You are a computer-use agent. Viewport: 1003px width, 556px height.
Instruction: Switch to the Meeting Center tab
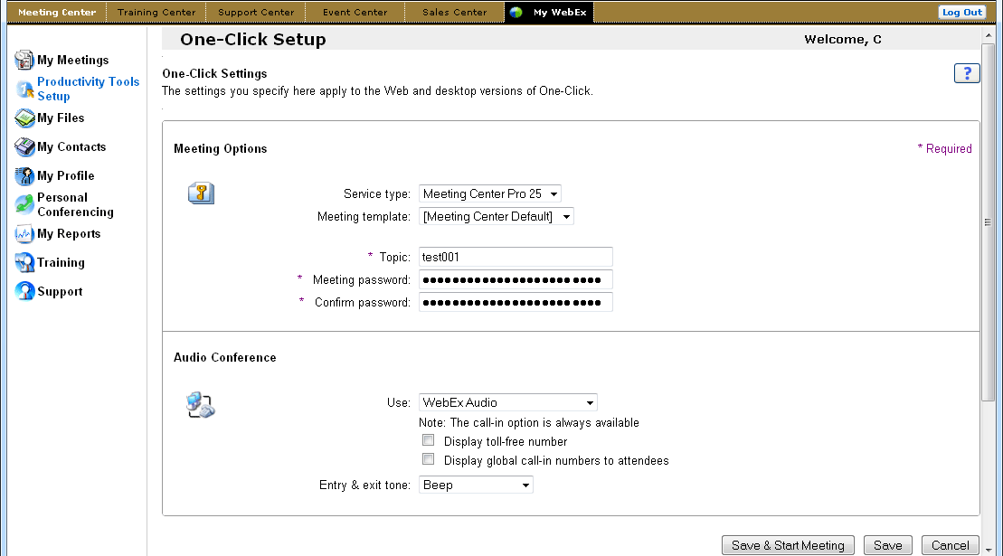coord(57,12)
